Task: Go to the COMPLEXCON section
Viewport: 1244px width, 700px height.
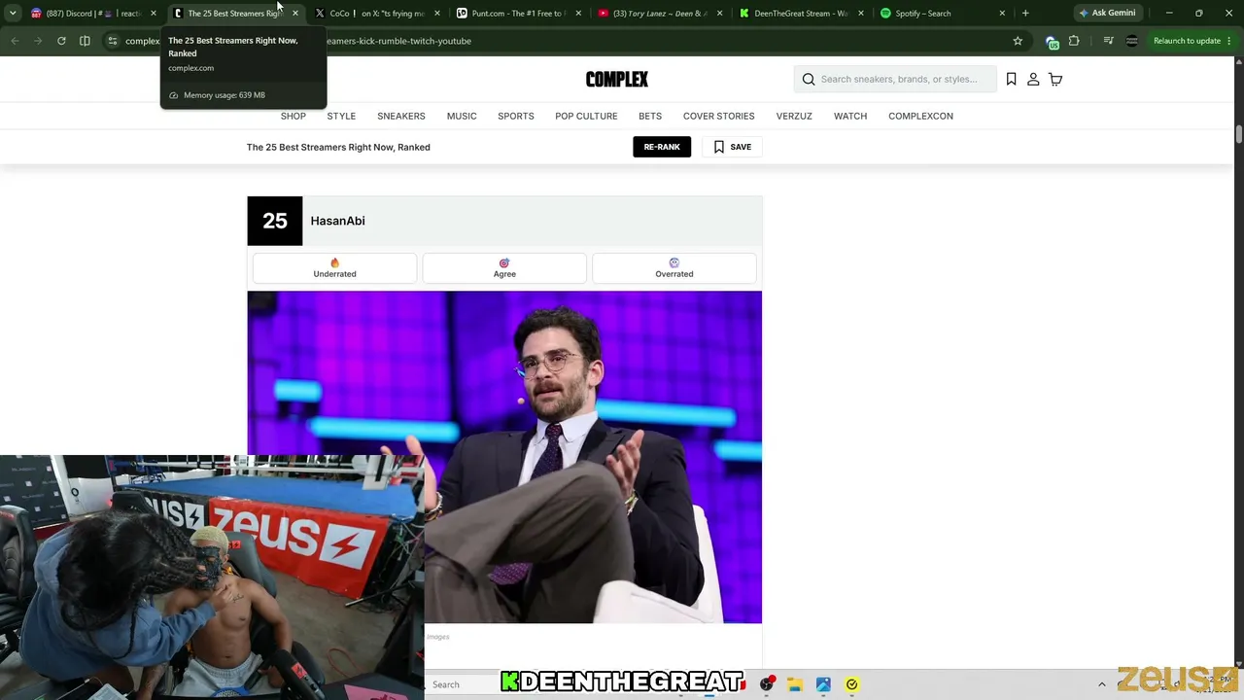Action: pos(920,116)
